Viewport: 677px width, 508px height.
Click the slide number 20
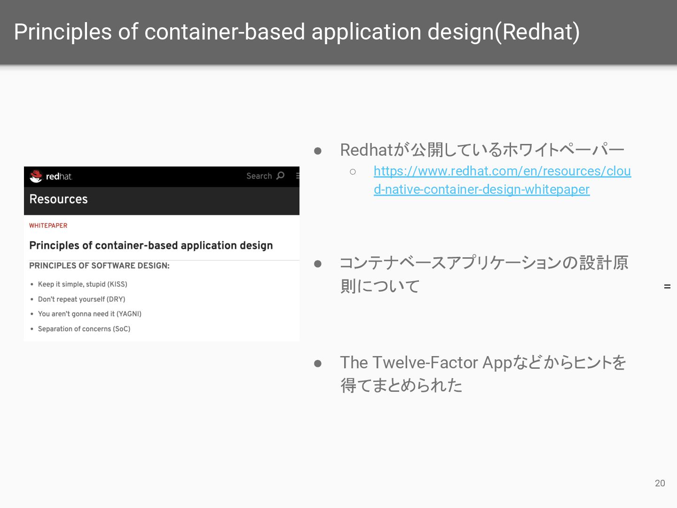coord(660,483)
